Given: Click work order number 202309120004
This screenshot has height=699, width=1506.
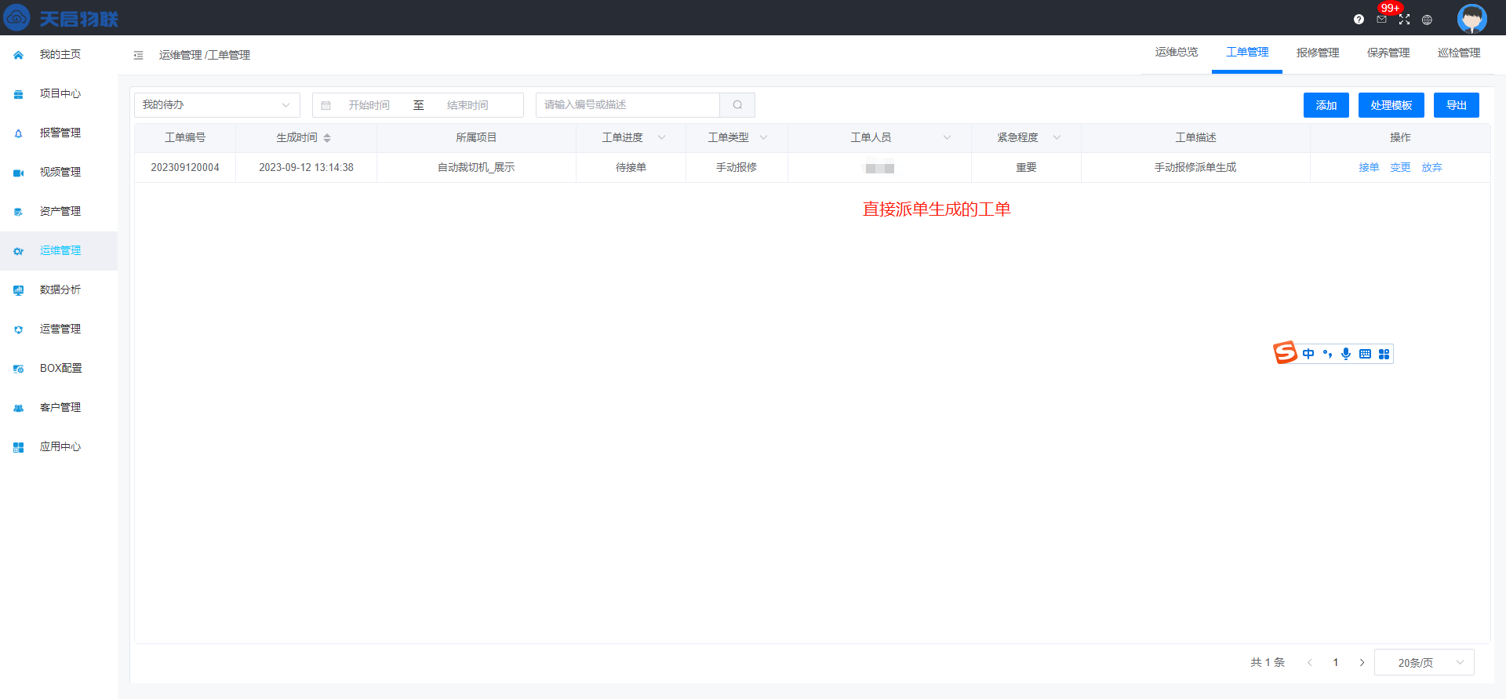Looking at the screenshot, I should point(185,168).
